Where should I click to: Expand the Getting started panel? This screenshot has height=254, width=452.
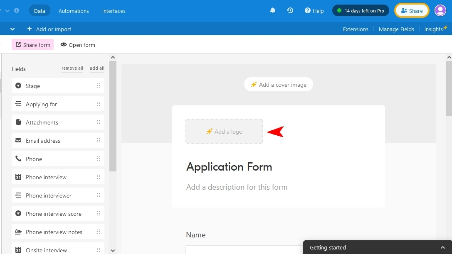click(x=442, y=247)
